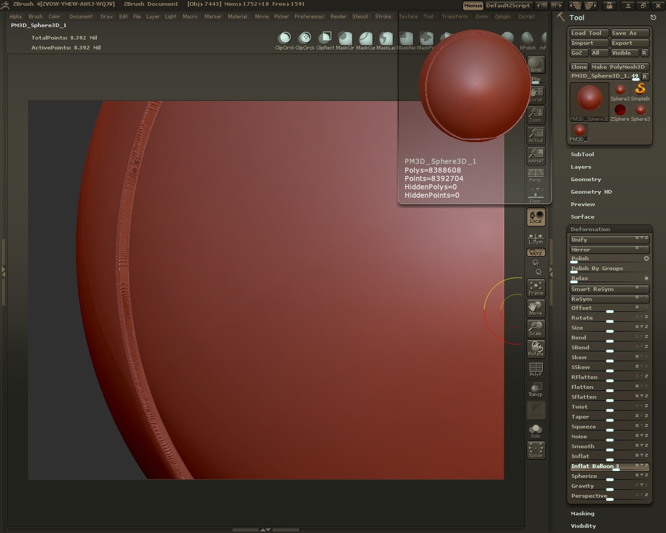Select the MaskRect brush
This screenshot has width=666, height=533.
[406, 41]
